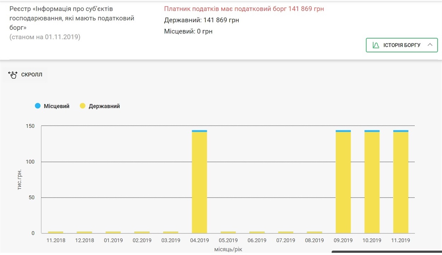
Task: Click the small 11.2018 bar
Action: click(56, 232)
